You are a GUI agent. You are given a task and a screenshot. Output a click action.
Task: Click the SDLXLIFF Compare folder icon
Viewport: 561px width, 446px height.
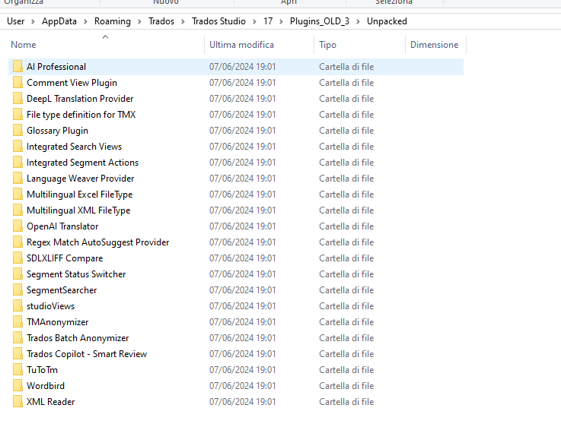click(x=18, y=258)
